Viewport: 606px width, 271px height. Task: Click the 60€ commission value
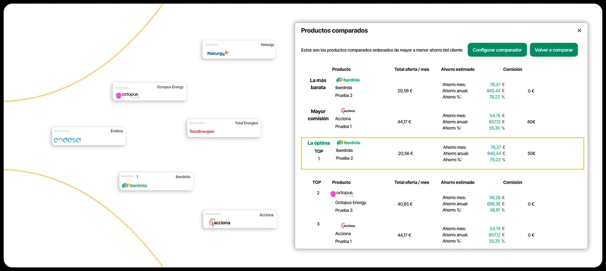tap(531, 122)
